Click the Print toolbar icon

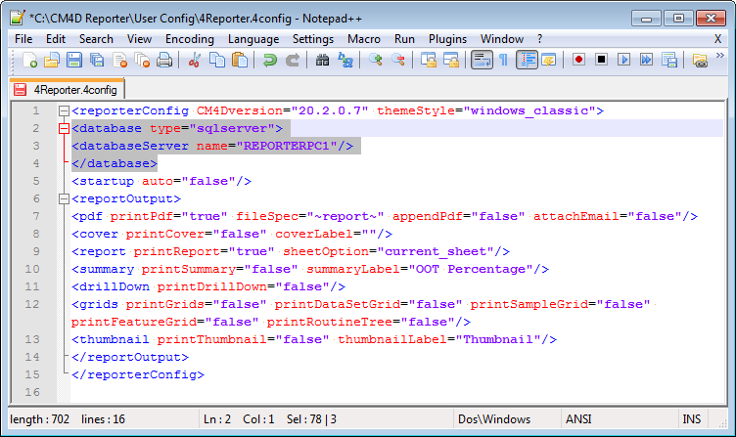point(164,60)
